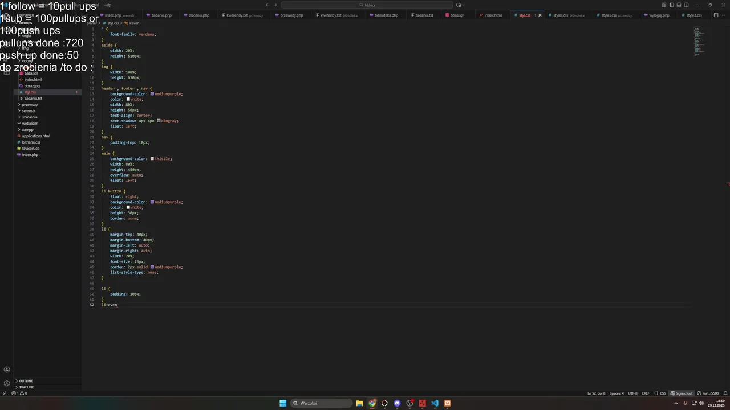The image size is (730, 410).
Task: Click the volume icon in system tray
Action: 701,403
